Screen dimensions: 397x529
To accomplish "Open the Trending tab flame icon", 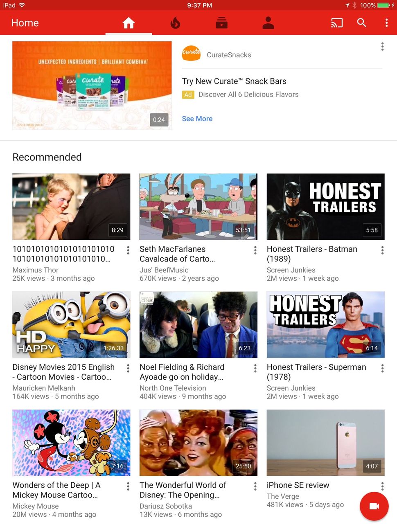I will coord(175,23).
